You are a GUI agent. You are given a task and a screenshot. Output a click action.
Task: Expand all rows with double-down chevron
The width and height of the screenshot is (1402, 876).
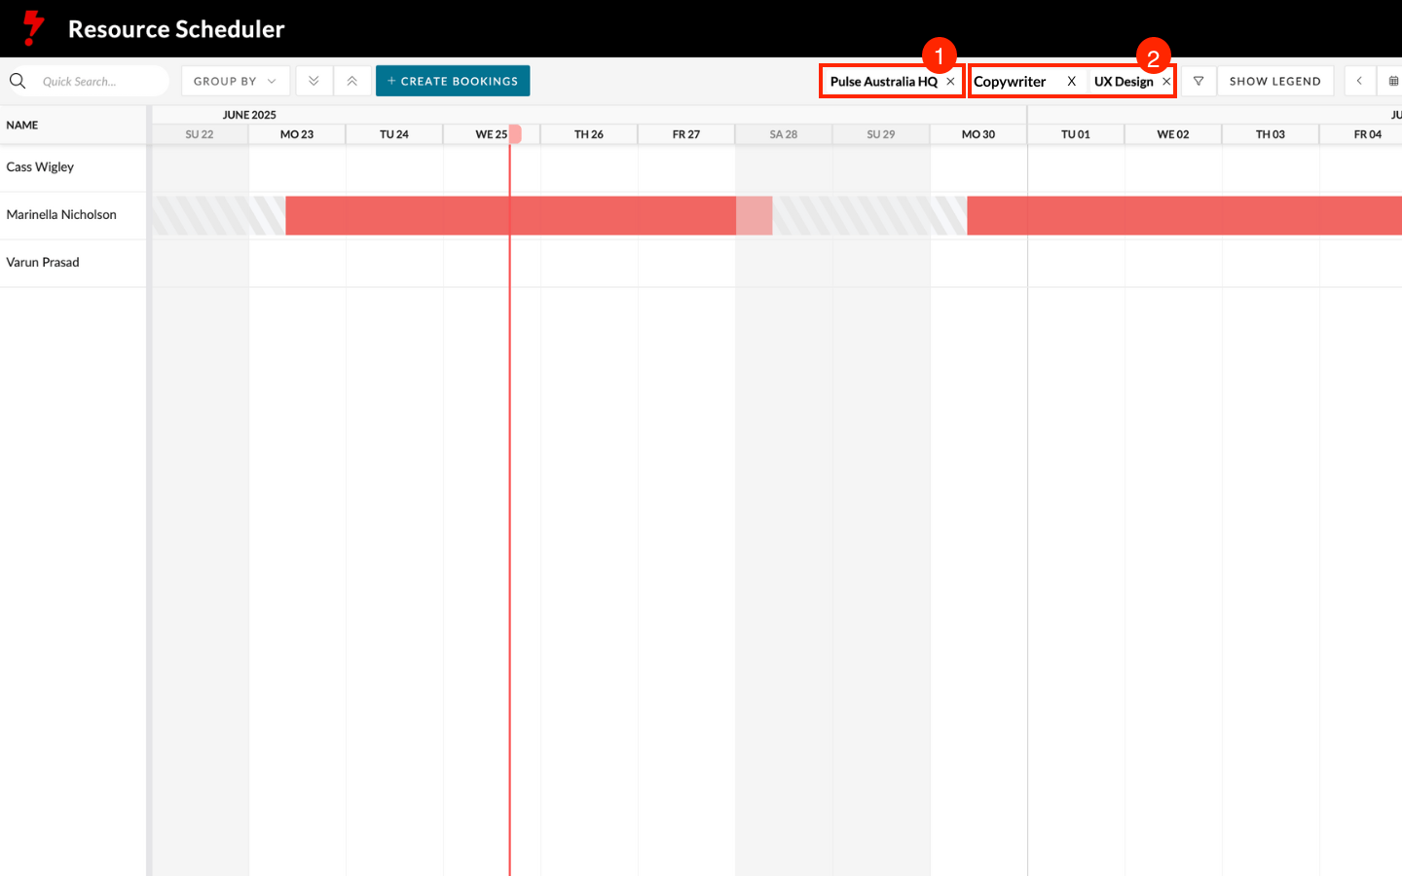click(314, 81)
